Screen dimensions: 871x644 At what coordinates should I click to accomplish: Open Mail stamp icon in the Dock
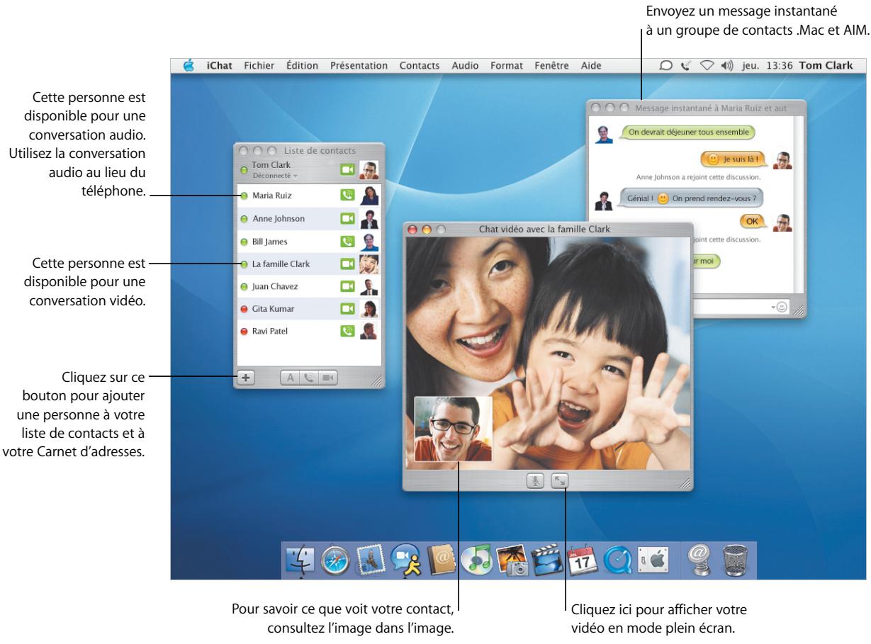[371, 559]
